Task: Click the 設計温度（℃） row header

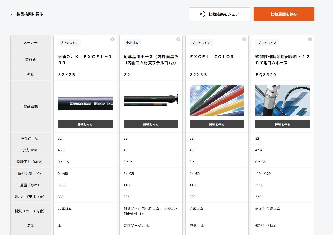Action: (x=31, y=174)
